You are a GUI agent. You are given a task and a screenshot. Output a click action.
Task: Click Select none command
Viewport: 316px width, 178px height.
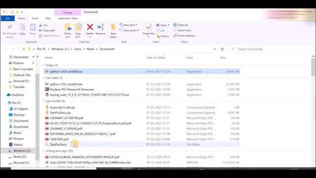click(x=182, y=30)
